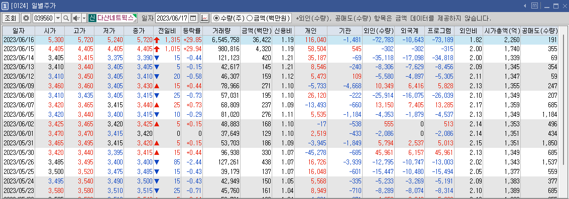Open the gear settings icon

(x=26, y=18)
